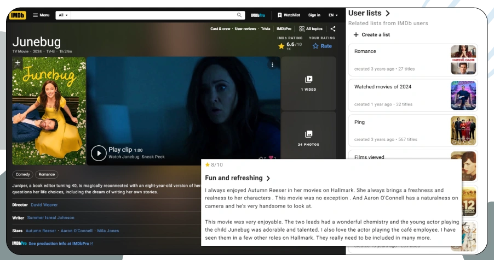Open Mila Jones's page
494x260 pixels.
pyautogui.click(x=108, y=231)
